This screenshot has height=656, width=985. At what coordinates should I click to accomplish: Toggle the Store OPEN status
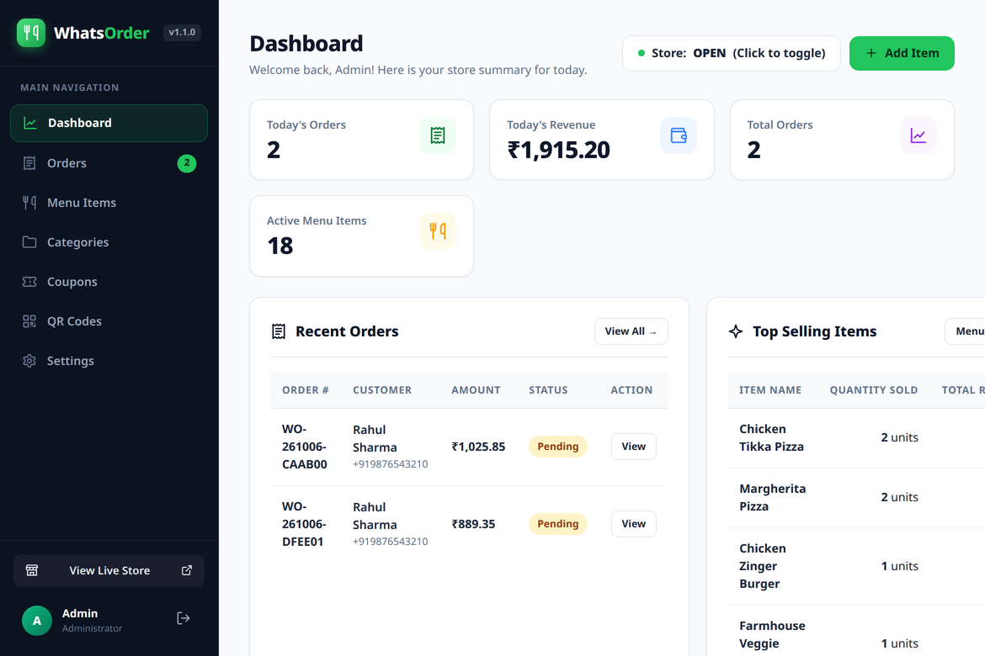(732, 53)
